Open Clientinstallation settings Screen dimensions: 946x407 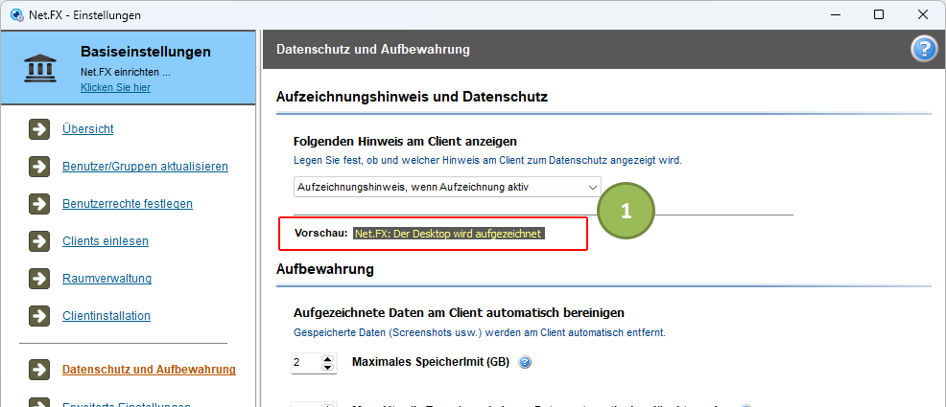point(106,315)
